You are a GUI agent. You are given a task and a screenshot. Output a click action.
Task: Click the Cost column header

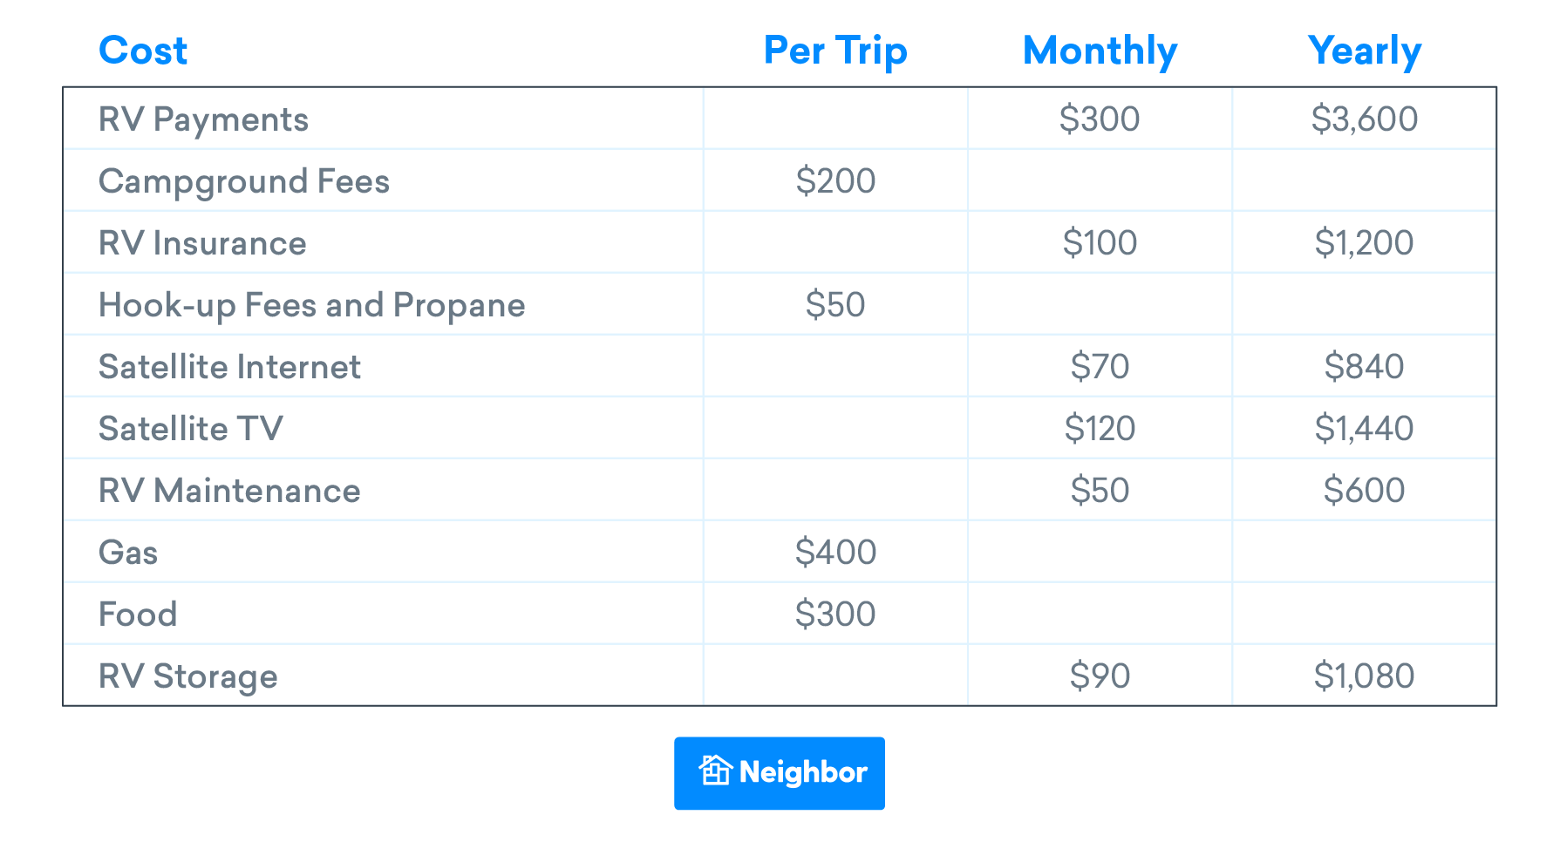coord(143,51)
